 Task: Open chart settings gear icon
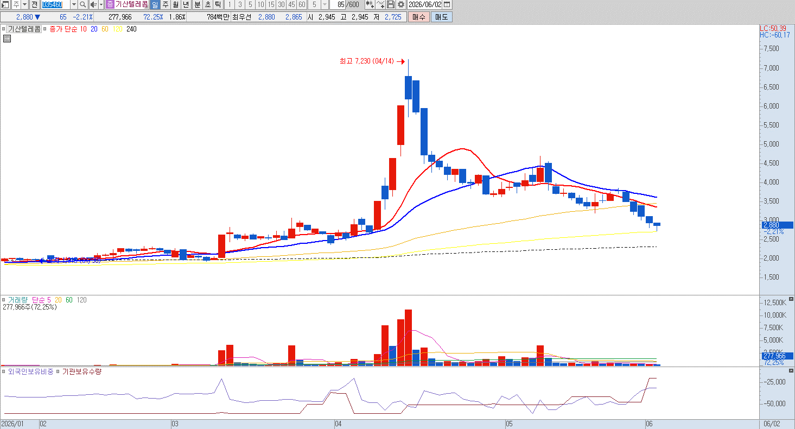point(401,4)
